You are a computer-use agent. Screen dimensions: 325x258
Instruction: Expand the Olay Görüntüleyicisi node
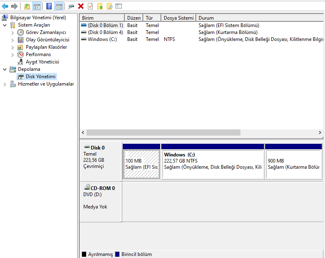(x=12, y=40)
